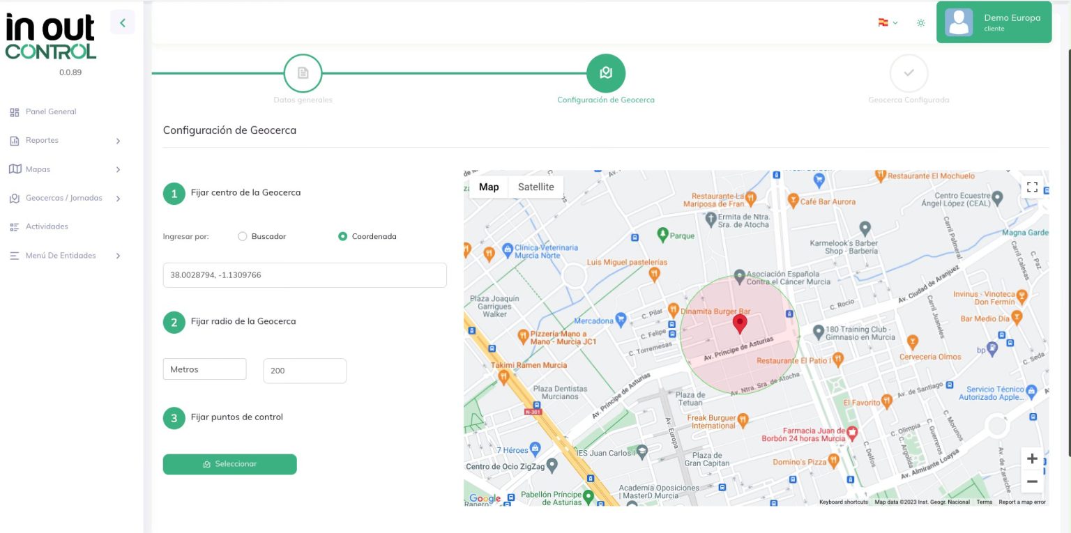The height and width of the screenshot is (533, 1071).
Task: Click the red geofence center marker
Action: 740,324
